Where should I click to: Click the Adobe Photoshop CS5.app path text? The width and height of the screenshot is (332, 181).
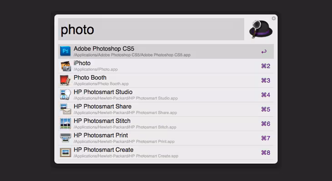tap(132, 55)
